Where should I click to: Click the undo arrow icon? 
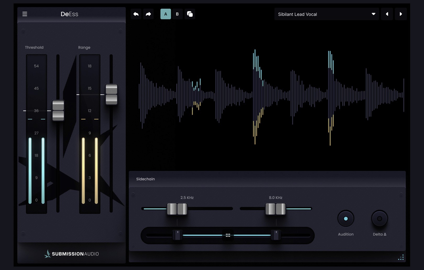click(x=136, y=14)
